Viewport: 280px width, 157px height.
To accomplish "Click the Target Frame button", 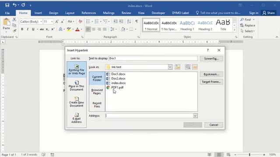I will [x=211, y=82].
